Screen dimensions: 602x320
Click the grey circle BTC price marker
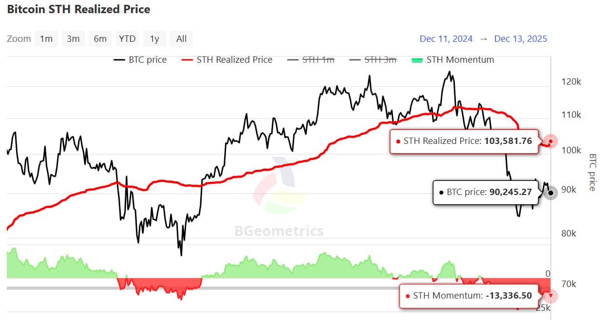click(550, 193)
